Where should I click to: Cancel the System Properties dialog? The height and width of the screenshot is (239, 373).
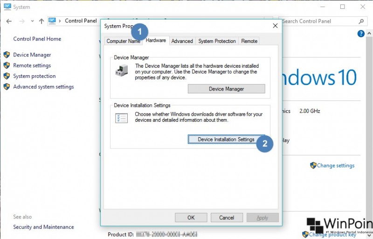(x=227, y=218)
